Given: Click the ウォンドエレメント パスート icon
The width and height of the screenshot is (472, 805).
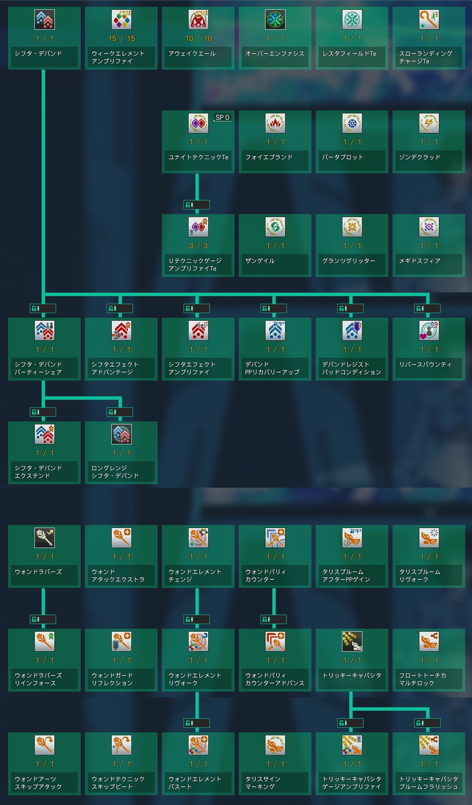Looking at the screenshot, I should pyautogui.click(x=198, y=745).
